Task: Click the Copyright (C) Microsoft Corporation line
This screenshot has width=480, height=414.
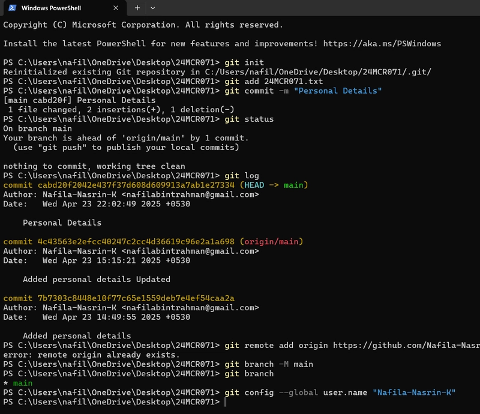Action: (x=143, y=25)
